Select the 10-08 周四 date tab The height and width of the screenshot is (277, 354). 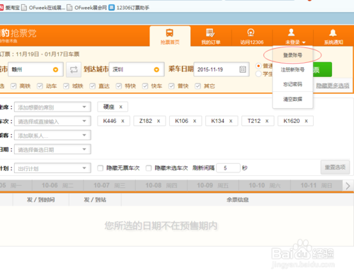[161, 186]
